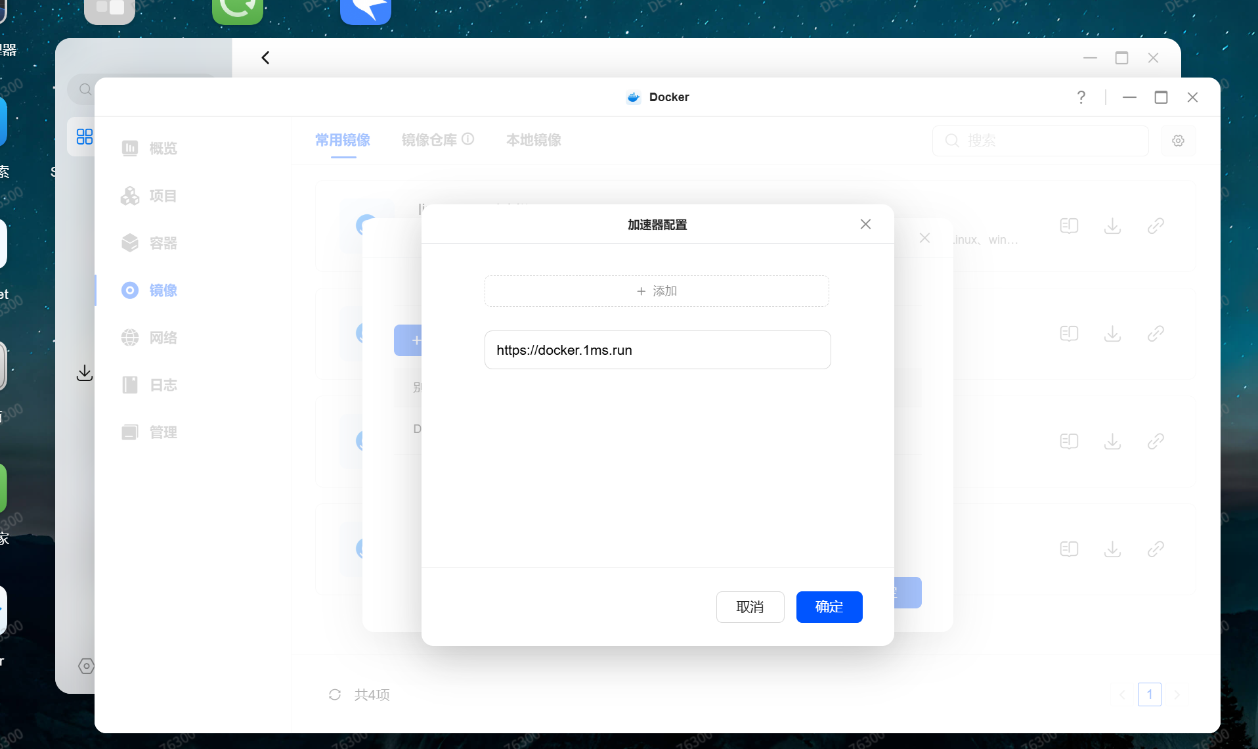Open 管理 in the Docker sidebar

(150, 432)
